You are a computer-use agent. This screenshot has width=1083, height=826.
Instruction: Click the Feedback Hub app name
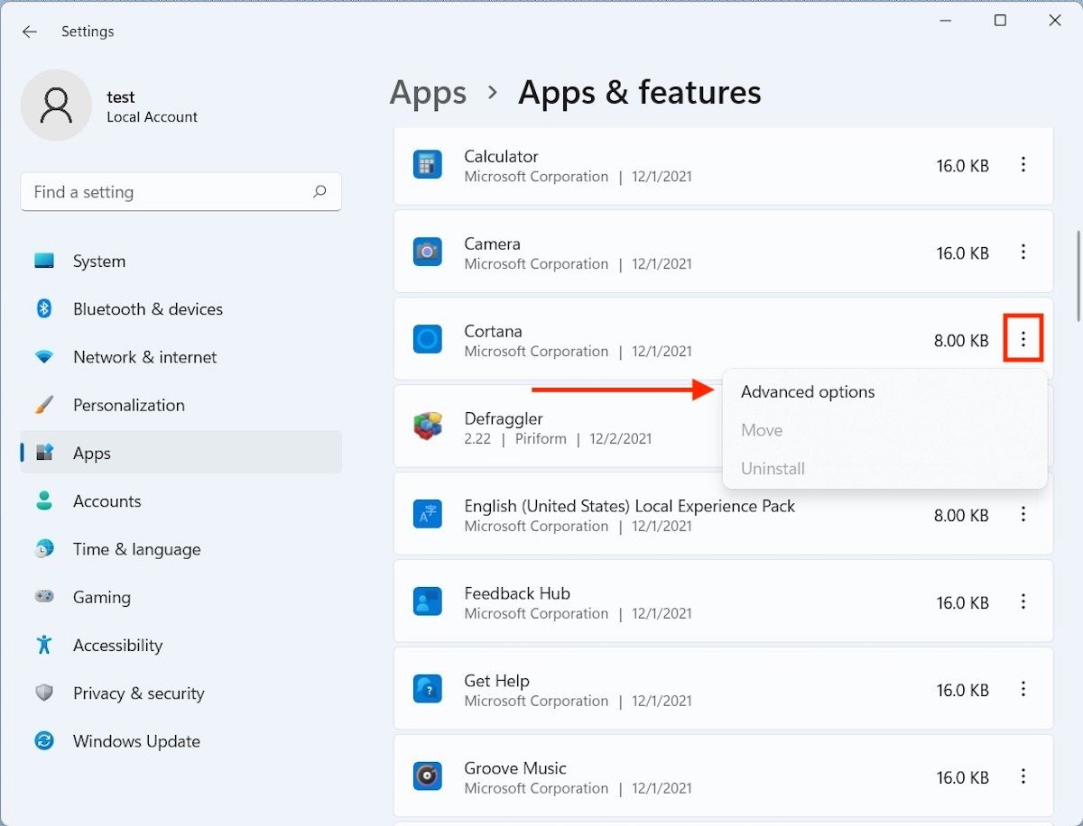(517, 593)
